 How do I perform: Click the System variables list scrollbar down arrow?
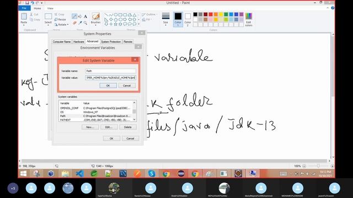point(135,120)
